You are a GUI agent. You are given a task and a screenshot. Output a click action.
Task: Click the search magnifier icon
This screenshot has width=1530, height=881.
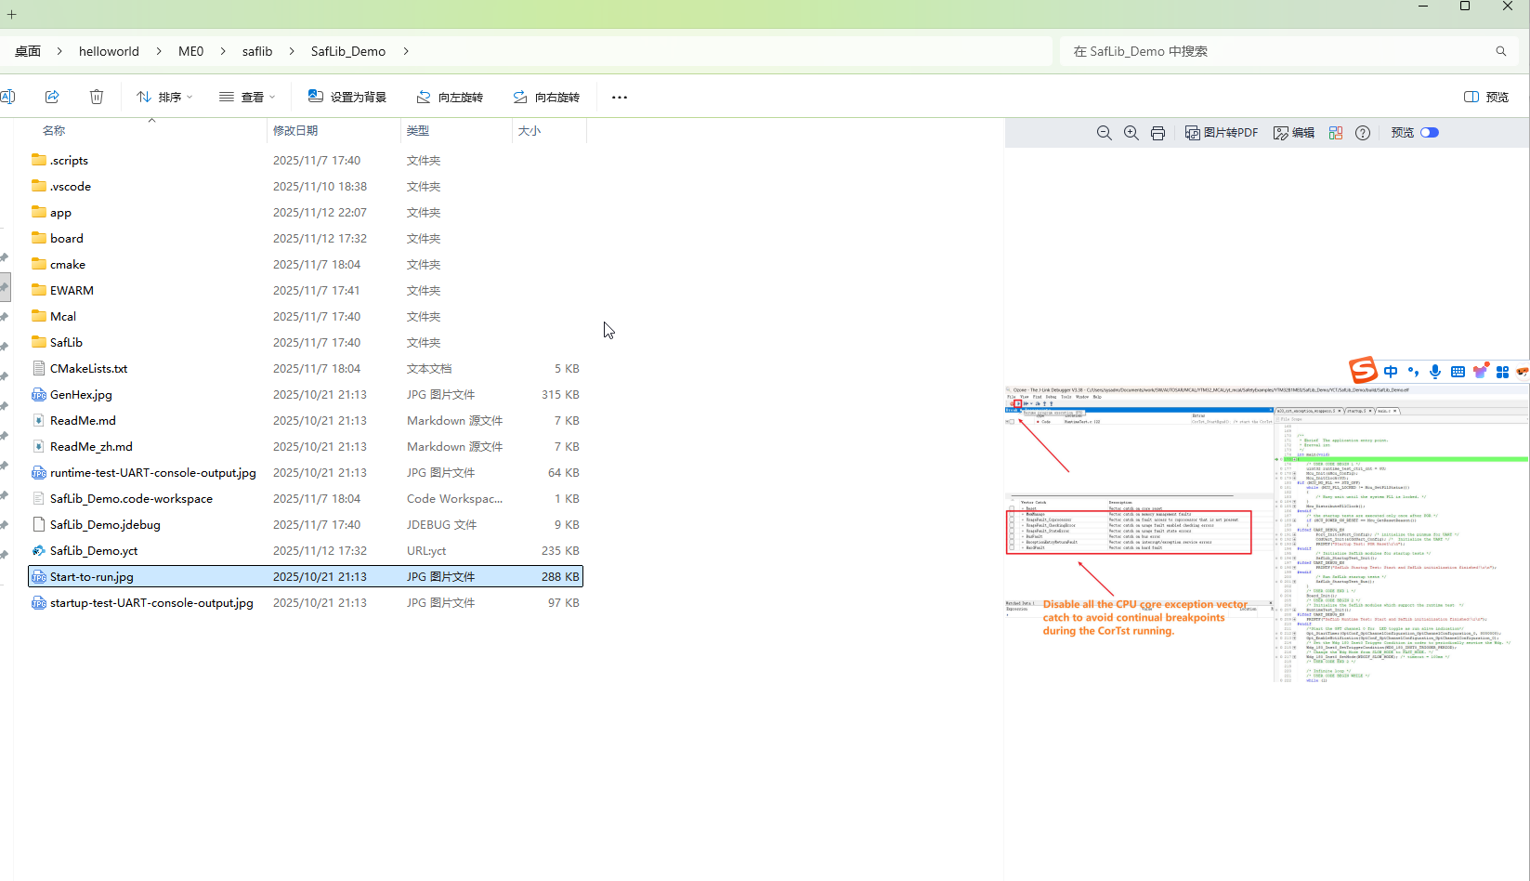point(1500,51)
